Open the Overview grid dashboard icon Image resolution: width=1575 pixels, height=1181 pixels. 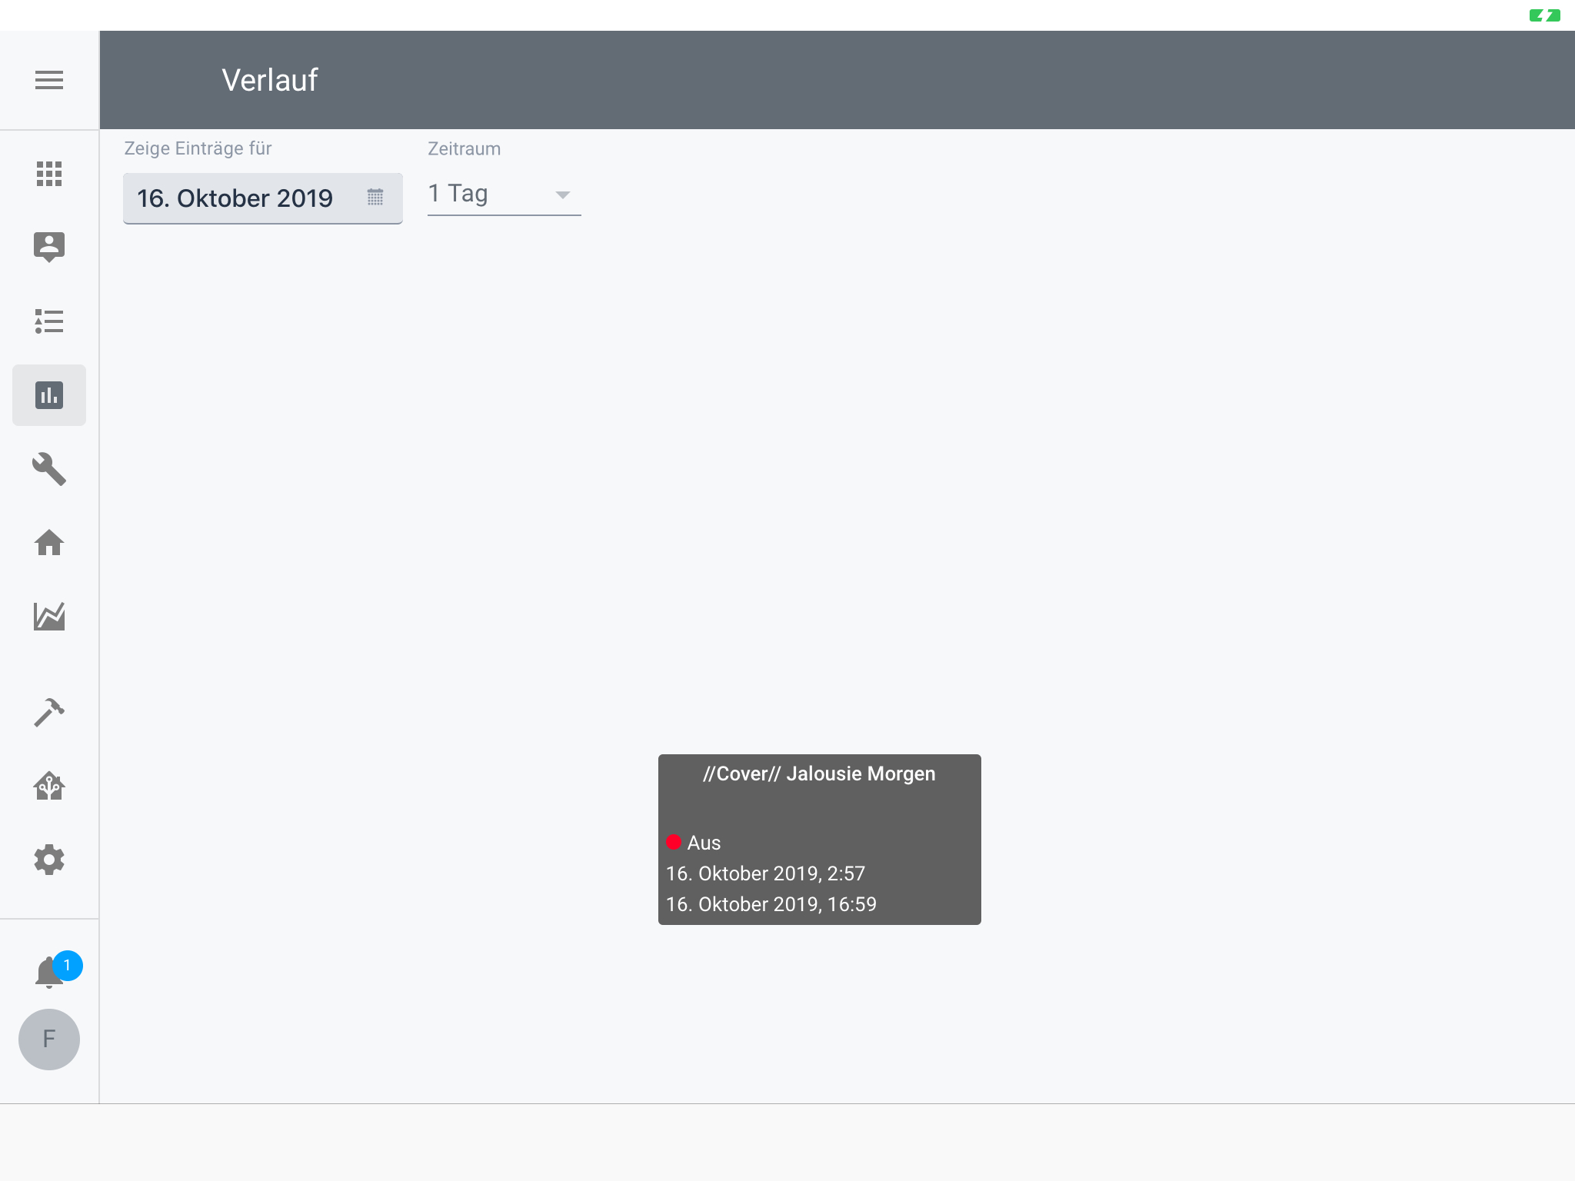[x=49, y=174]
